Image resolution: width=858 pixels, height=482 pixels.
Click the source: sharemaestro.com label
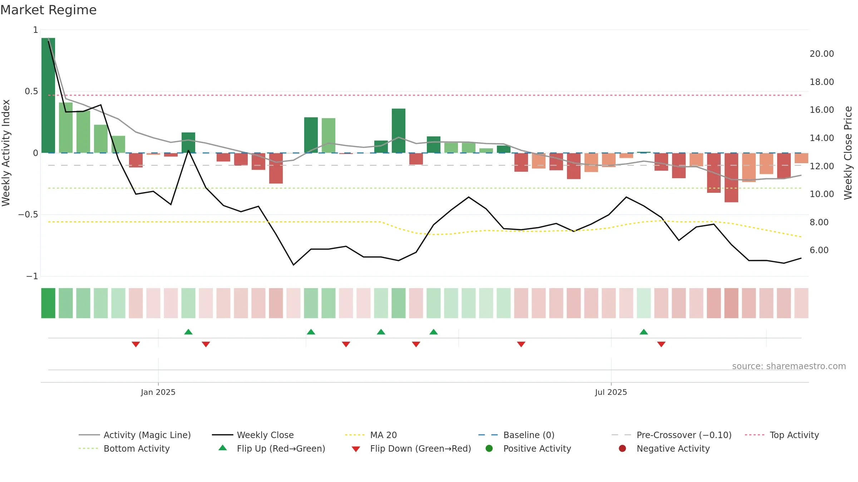click(789, 366)
